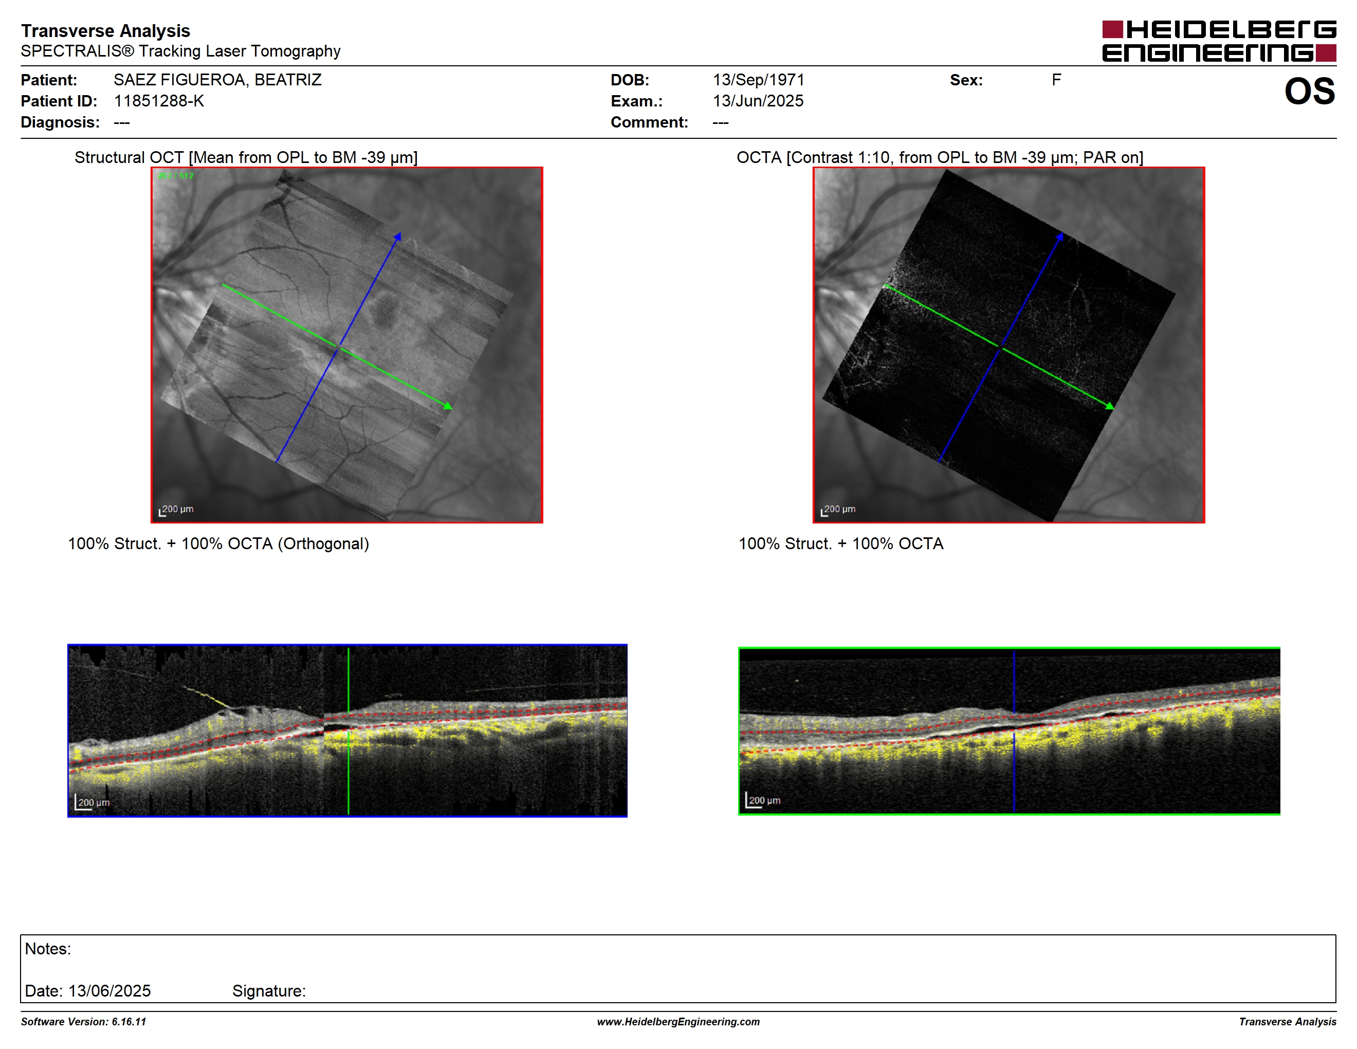
Task: Click the Sex value F
Action: 1056,80
